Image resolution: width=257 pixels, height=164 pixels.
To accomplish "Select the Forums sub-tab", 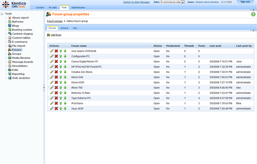I will (x=52, y=28).
